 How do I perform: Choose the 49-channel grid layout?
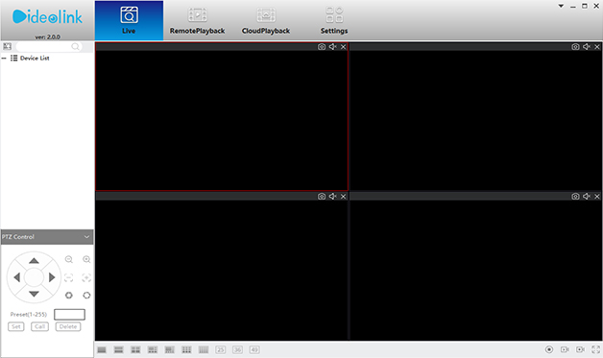[x=254, y=349]
